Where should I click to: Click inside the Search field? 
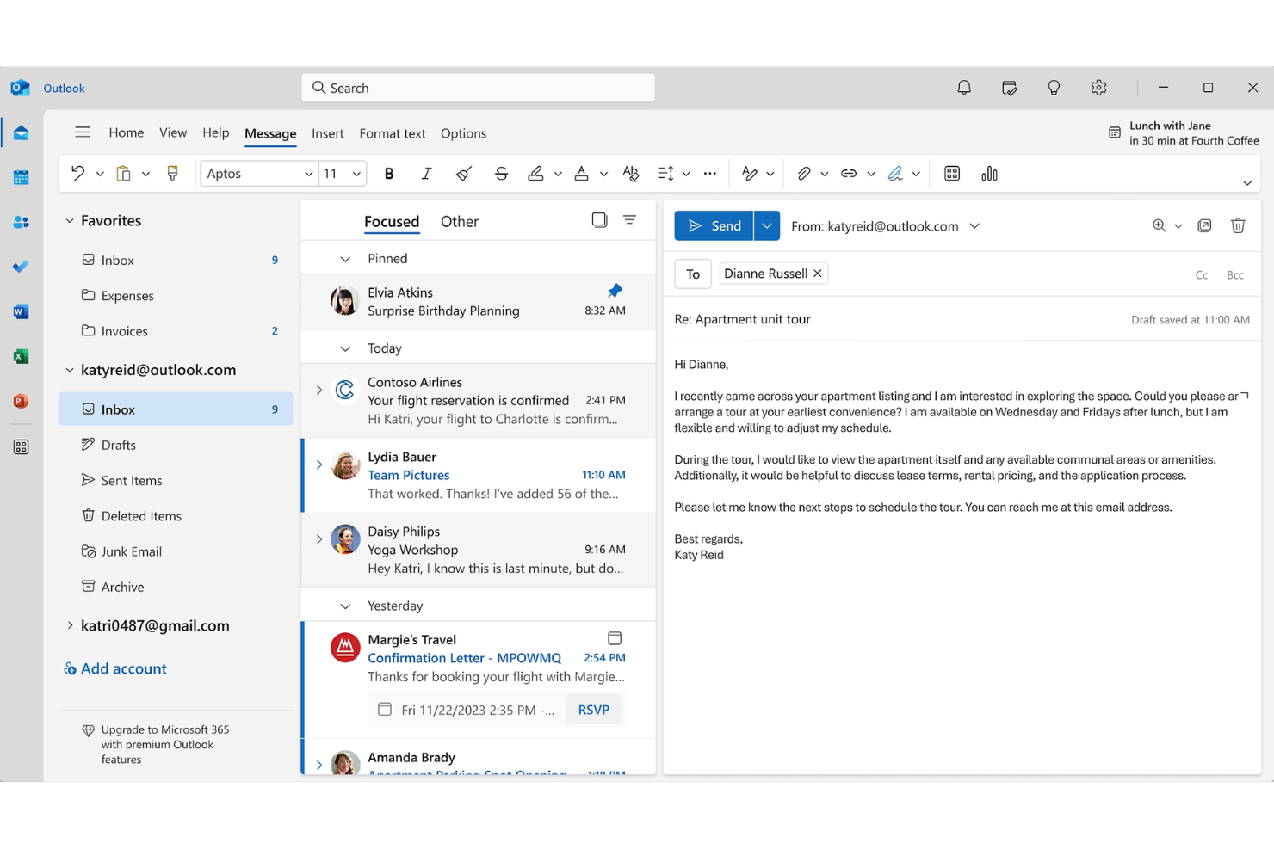coord(478,87)
